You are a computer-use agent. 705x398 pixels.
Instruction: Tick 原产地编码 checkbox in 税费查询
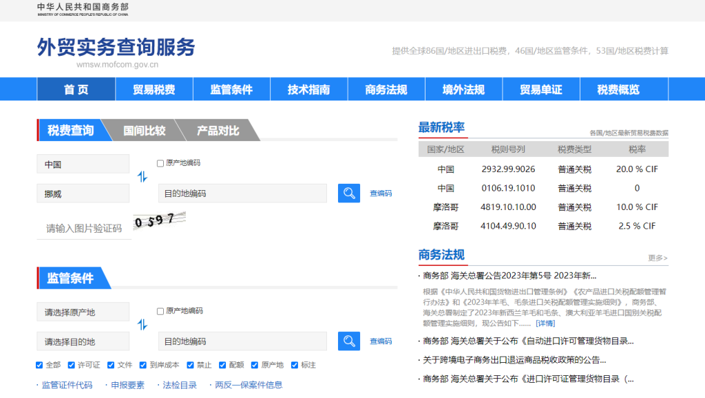[160, 163]
